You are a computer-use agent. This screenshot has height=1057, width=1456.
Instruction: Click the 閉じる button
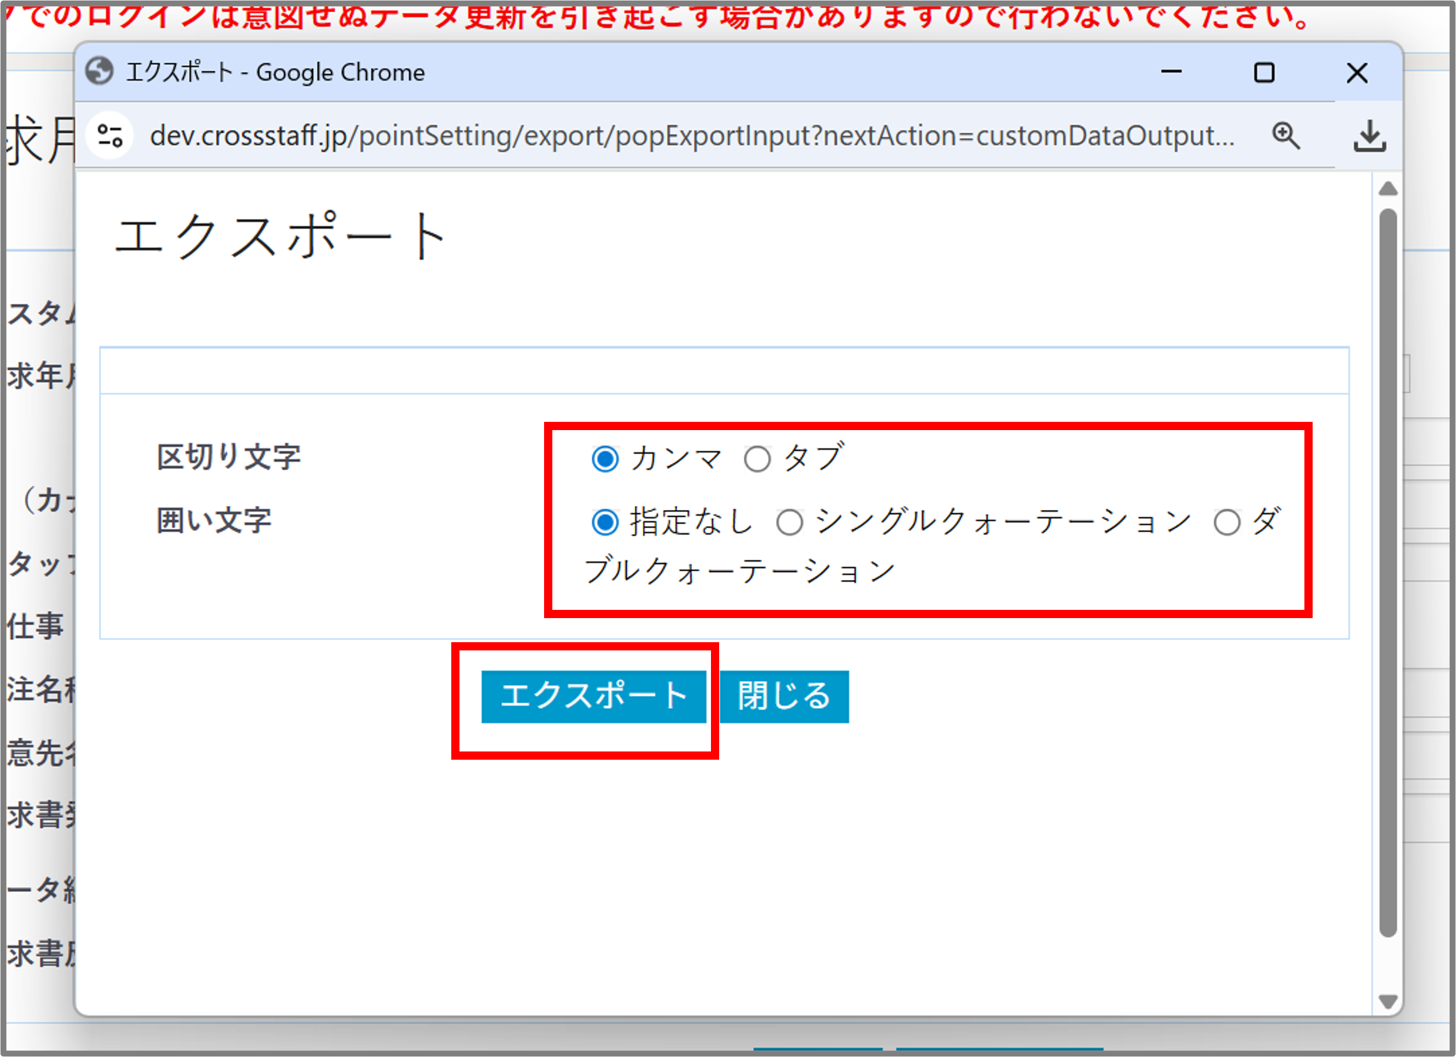(x=784, y=696)
